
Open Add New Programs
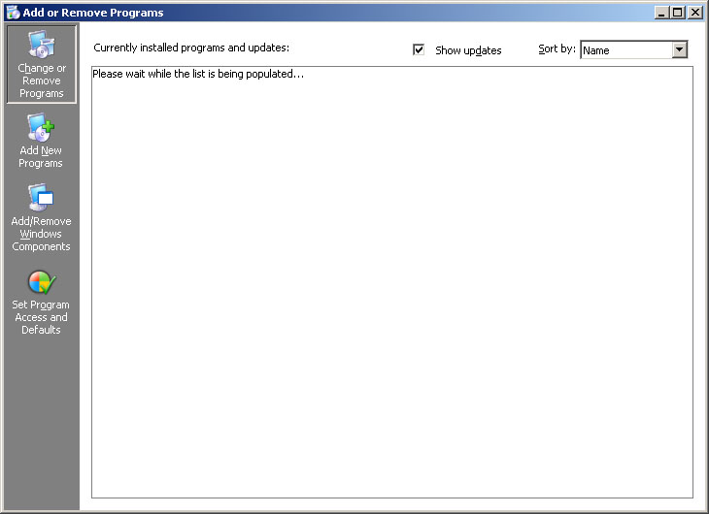coord(41,141)
